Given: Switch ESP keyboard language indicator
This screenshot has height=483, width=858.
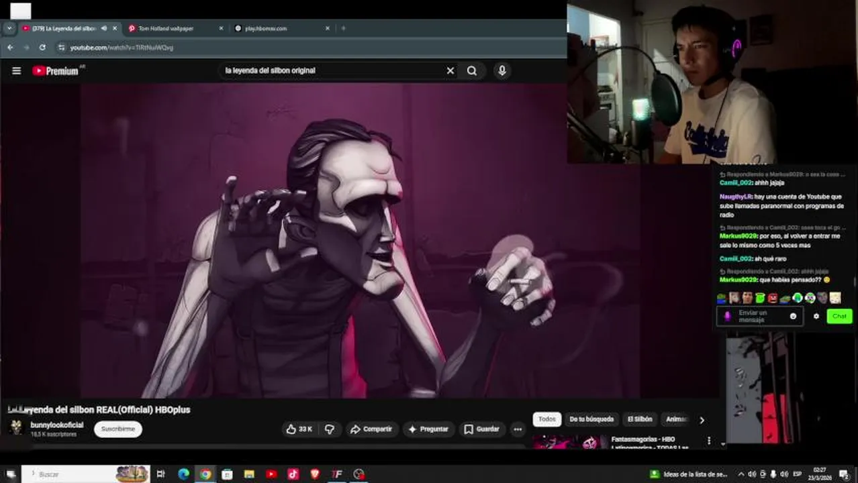Looking at the screenshot, I should click(797, 474).
